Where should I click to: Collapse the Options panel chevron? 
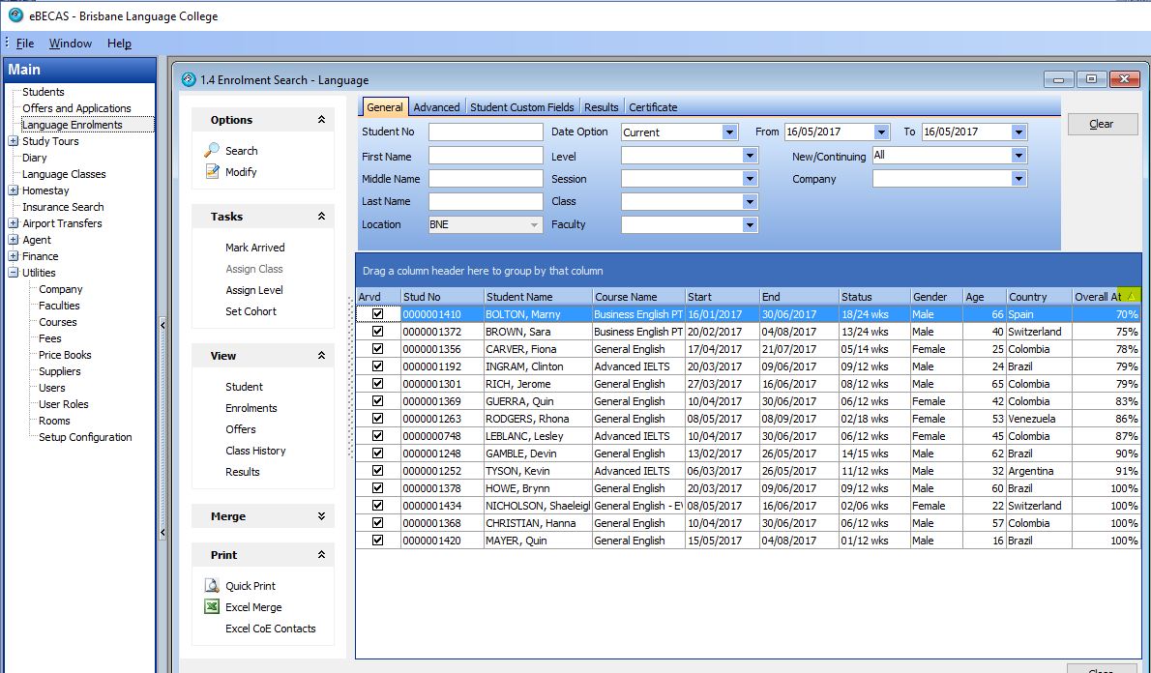pyautogui.click(x=321, y=120)
